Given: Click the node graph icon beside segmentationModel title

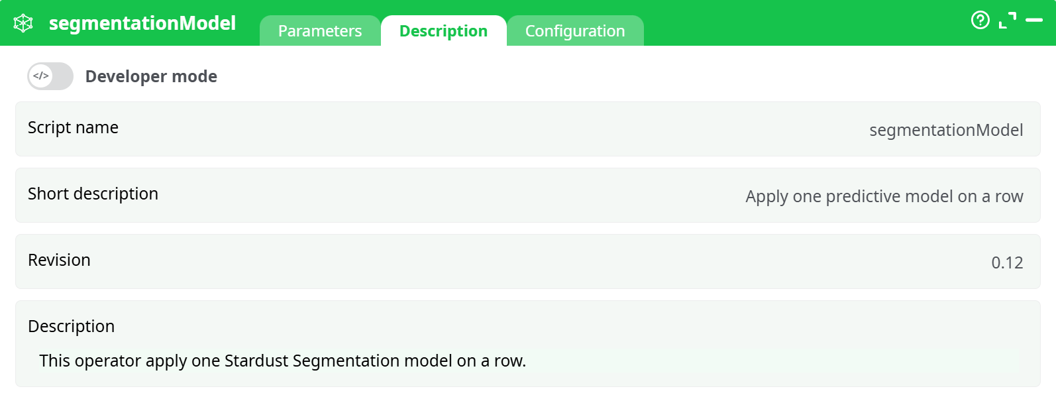Looking at the screenshot, I should coord(23,22).
